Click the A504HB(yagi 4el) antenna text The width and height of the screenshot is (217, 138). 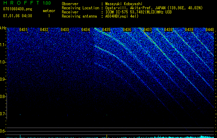click(x=122, y=16)
